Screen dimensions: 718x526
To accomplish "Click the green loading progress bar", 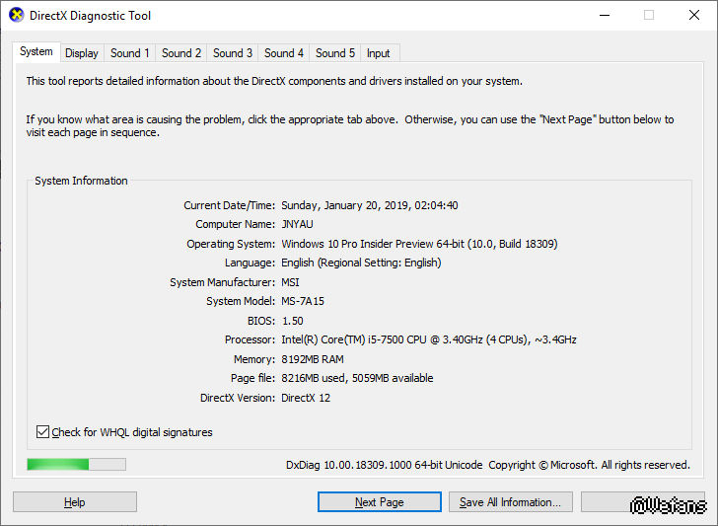I will click(76, 465).
